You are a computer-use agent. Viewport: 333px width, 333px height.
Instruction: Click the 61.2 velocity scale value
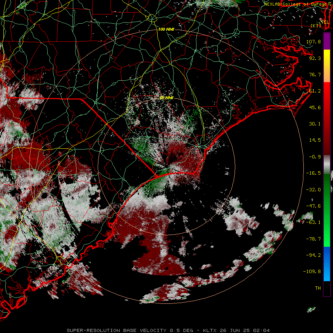(x=315, y=91)
